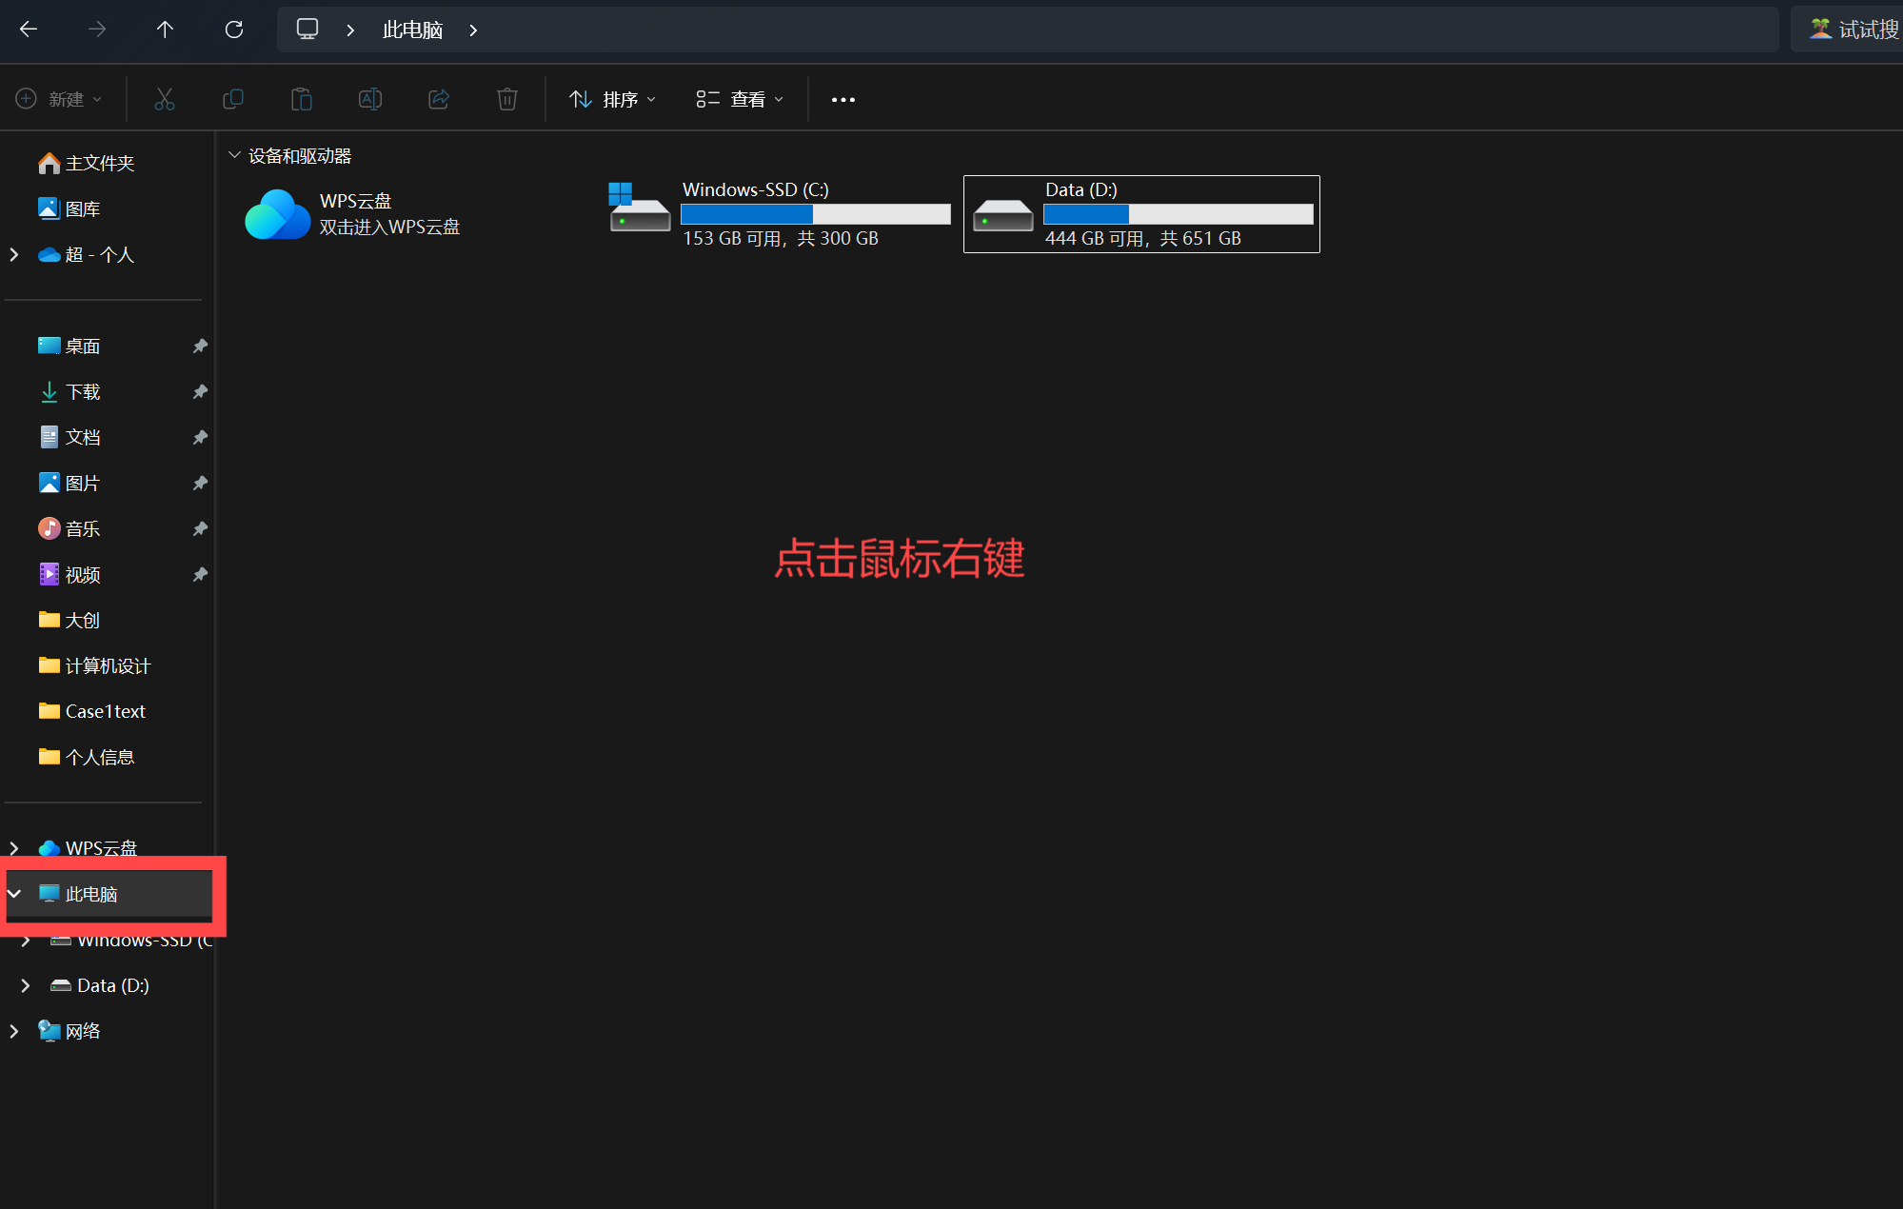Open the 查看 view dropdown
Screen dimensions: 1903x1209
740,99
